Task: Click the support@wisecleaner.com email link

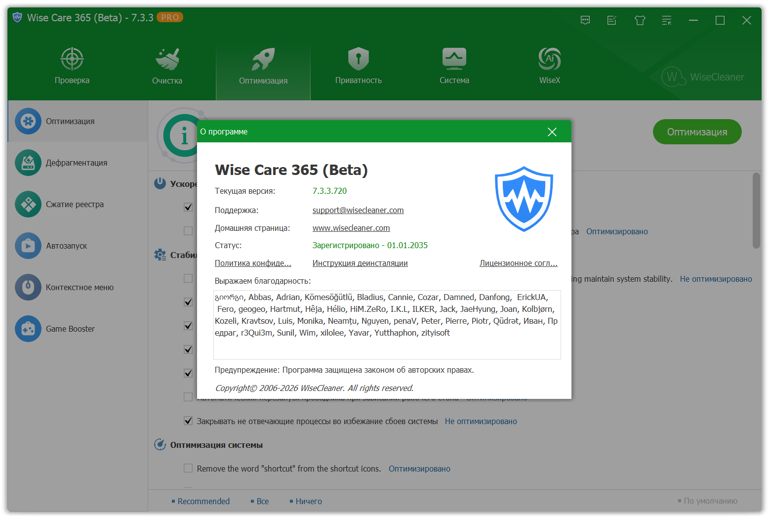Action: [x=358, y=210]
